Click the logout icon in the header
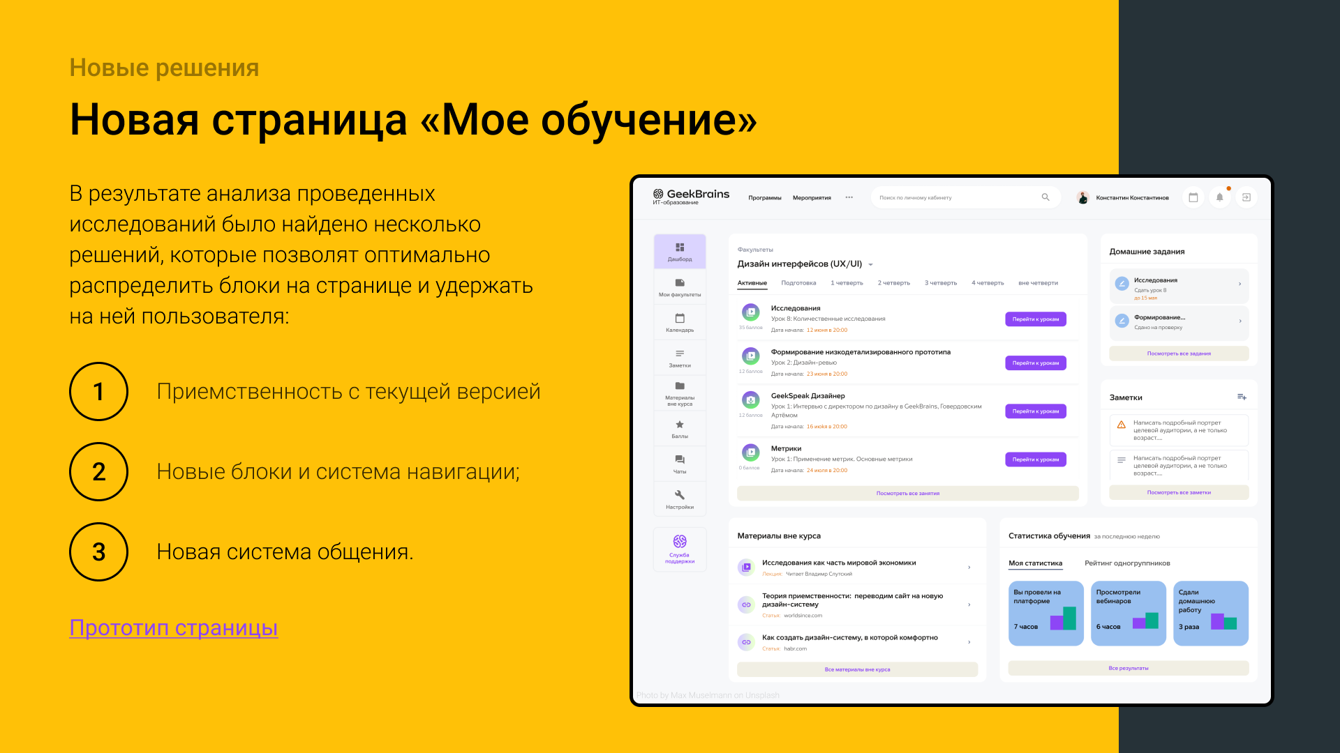The image size is (1340, 753). coord(1246,197)
